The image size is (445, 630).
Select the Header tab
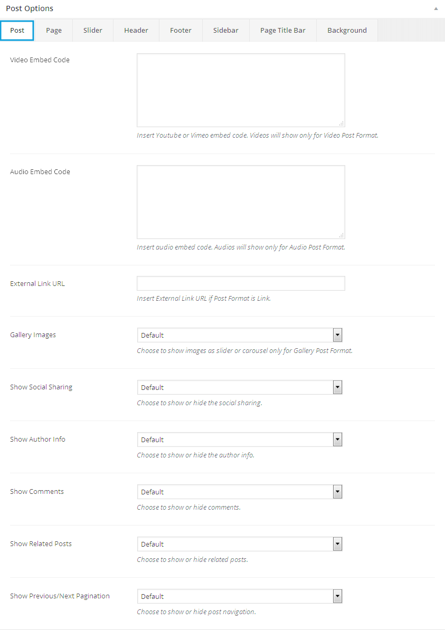click(x=136, y=31)
